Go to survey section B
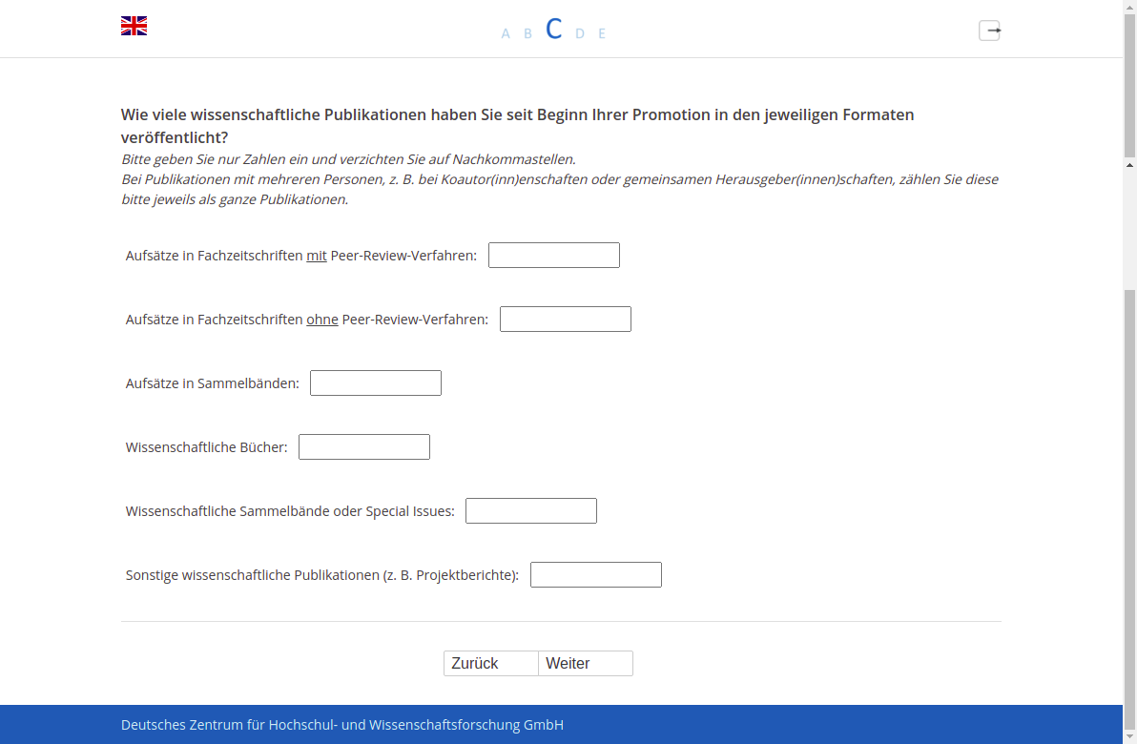Viewport: 1137px width, 744px height. click(527, 33)
